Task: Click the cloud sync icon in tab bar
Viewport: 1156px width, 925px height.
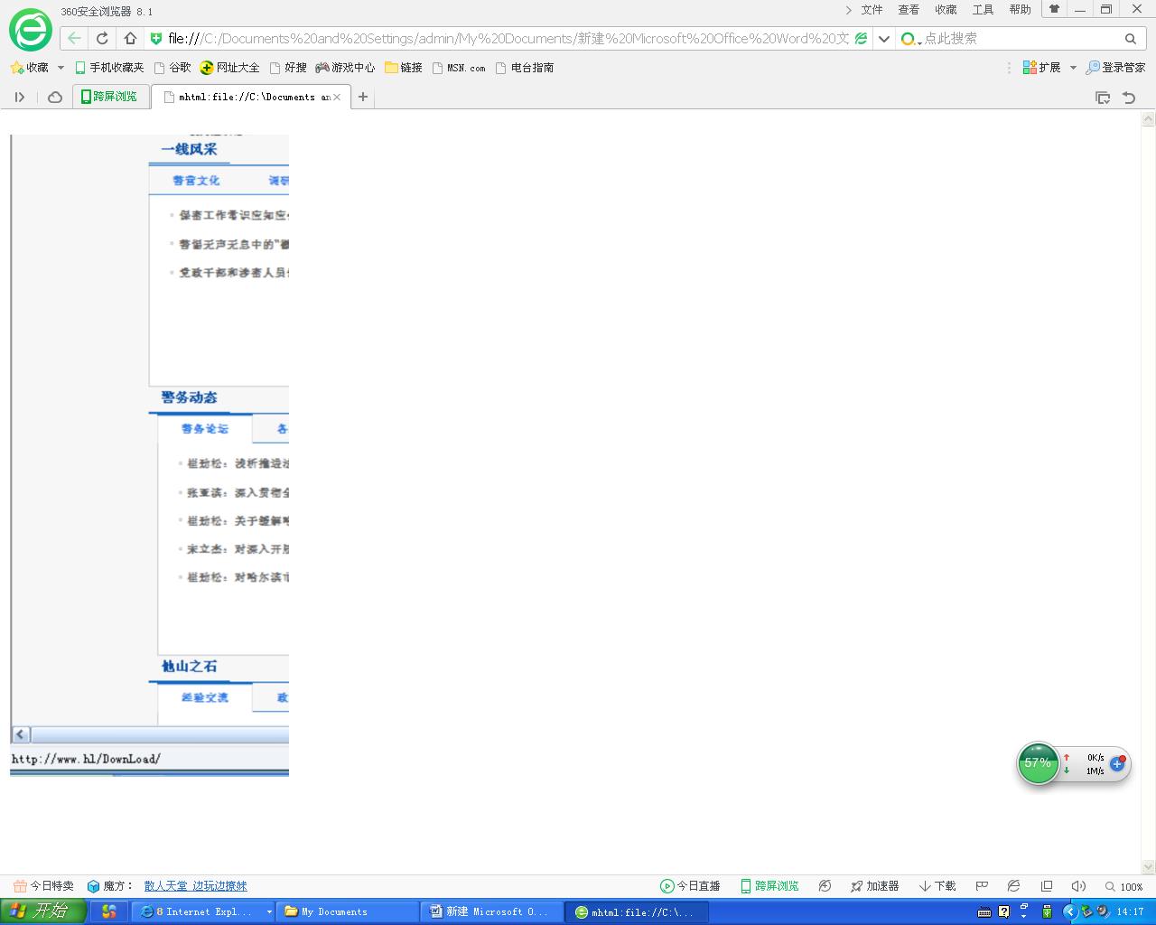Action: point(55,97)
